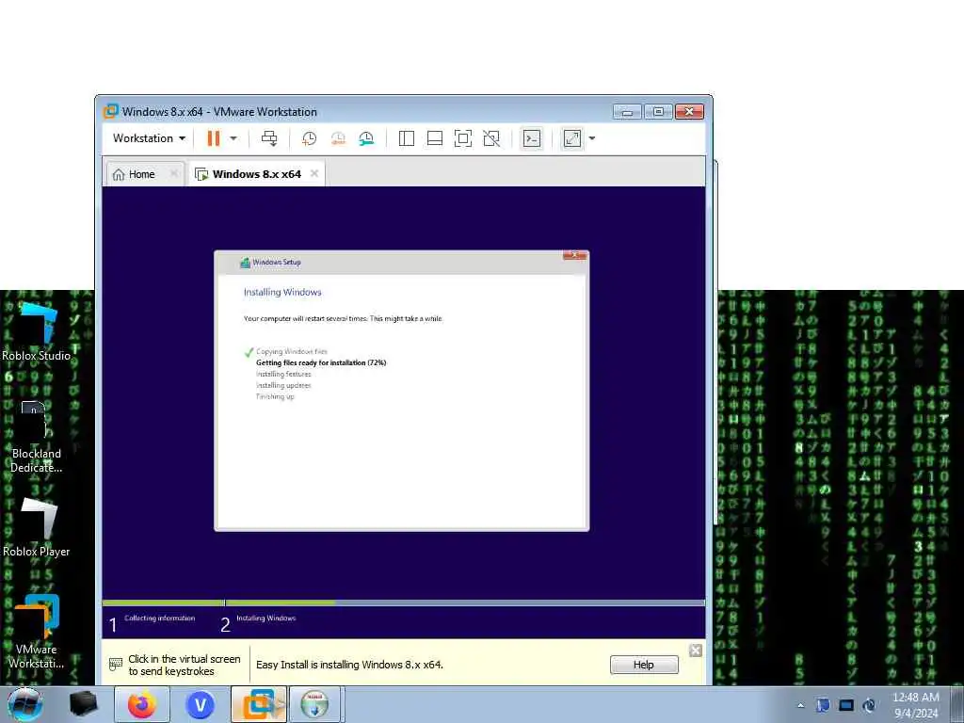Click the stretch guest display icon
Viewport: 964px width, 723px height.
click(572, 138)
